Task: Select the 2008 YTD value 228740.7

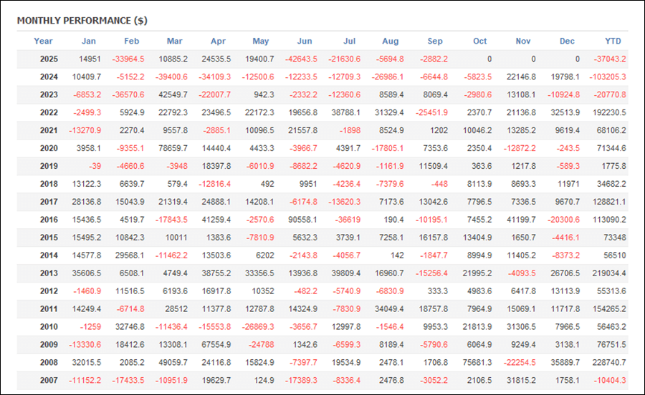Action: coord(608,363)
